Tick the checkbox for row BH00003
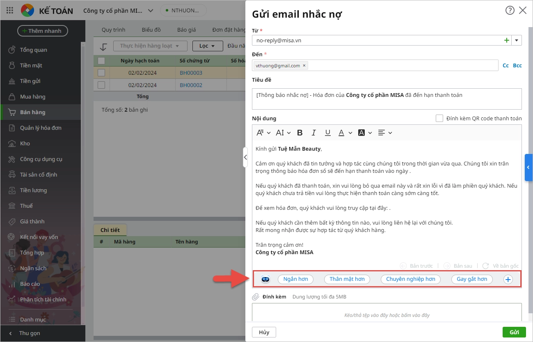Screen dimensions: 533x342 click(101, 73)
